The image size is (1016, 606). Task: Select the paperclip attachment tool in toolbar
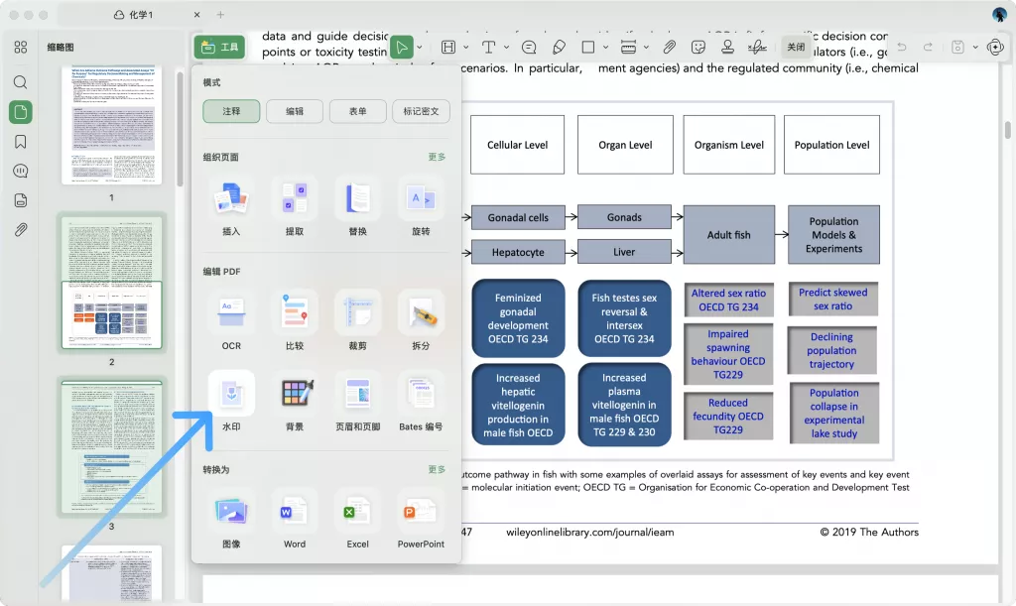[x=670, y=47]
